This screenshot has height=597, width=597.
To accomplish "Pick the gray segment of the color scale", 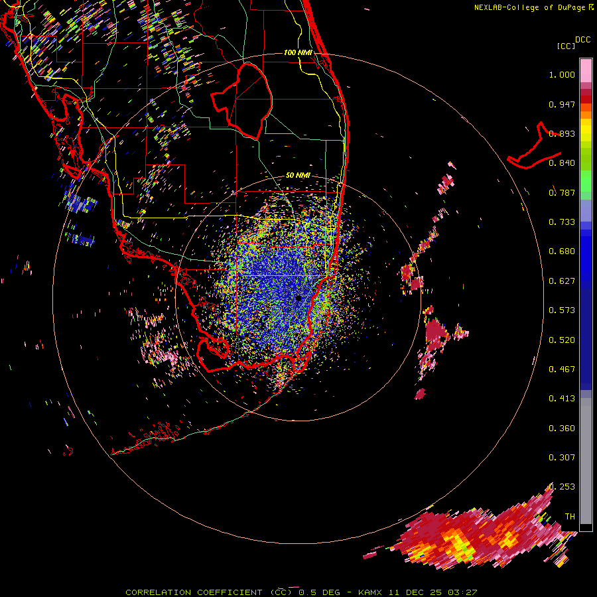I will (x=586, y=461).
